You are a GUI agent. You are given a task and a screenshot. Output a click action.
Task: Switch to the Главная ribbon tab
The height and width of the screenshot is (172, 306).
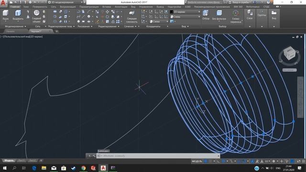point(15,7)
